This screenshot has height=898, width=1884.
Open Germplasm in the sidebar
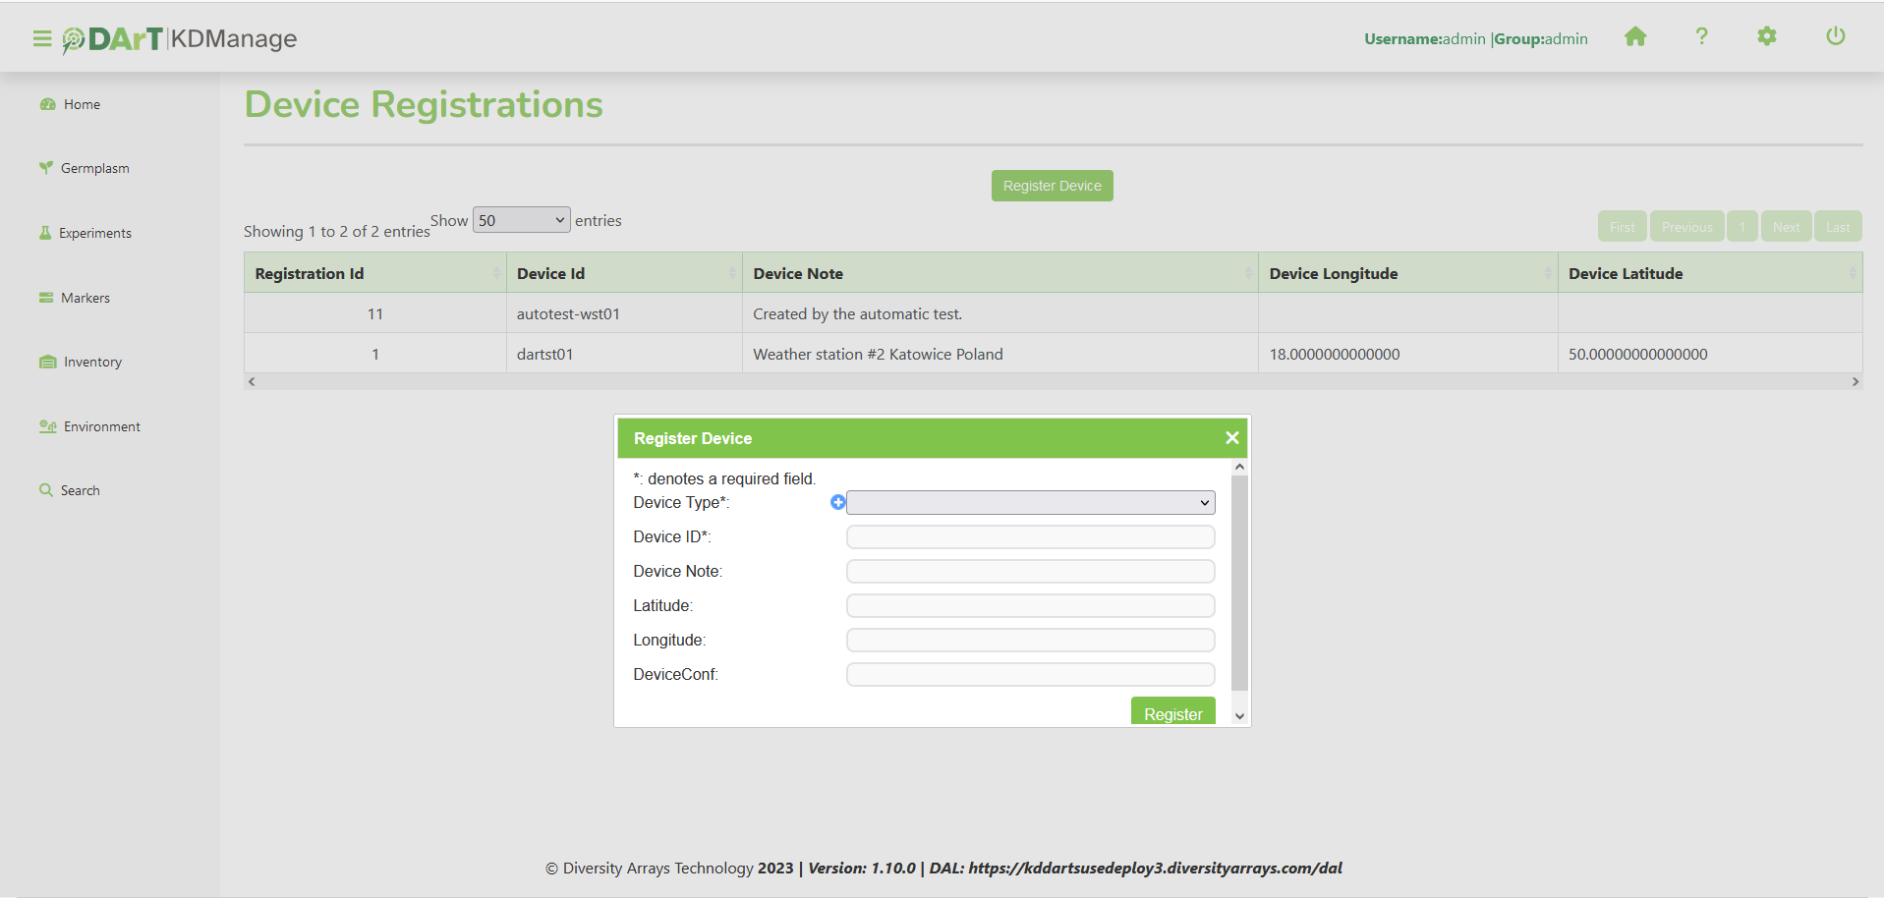point(94,169)
